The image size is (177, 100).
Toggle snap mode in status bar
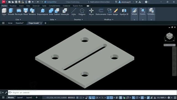pyautogui.click(x=81, y=97)
